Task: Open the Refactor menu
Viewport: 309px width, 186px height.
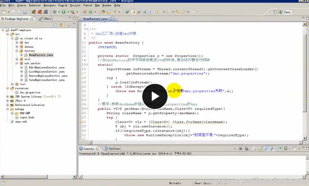Action: [35, 5]
